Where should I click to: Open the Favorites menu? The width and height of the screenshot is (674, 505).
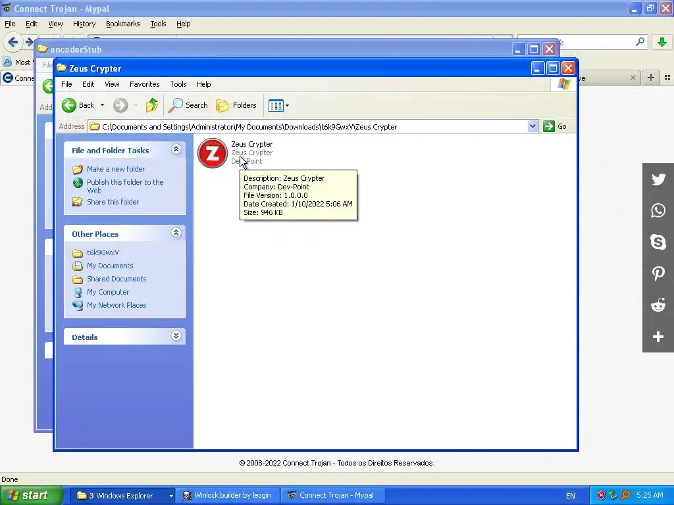pos(144,84)
